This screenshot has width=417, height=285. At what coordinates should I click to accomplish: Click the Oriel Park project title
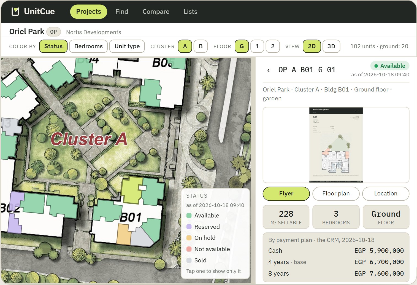(x=27, y=32)
